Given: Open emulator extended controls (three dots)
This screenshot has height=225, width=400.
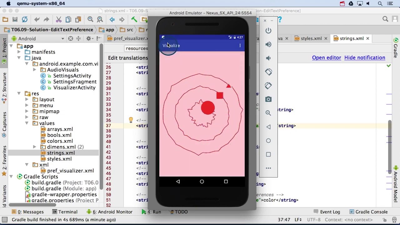Looking at the screenshot, I should click(x=268, y=168).
